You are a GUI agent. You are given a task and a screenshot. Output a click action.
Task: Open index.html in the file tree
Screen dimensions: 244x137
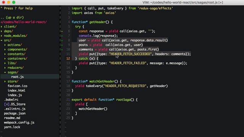pyautogui.click(x=16, y=91)
